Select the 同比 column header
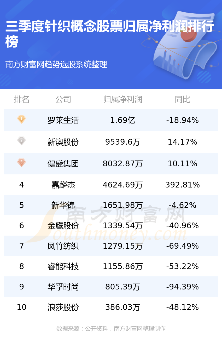The image size is (222, 353). tap(183, 99)
